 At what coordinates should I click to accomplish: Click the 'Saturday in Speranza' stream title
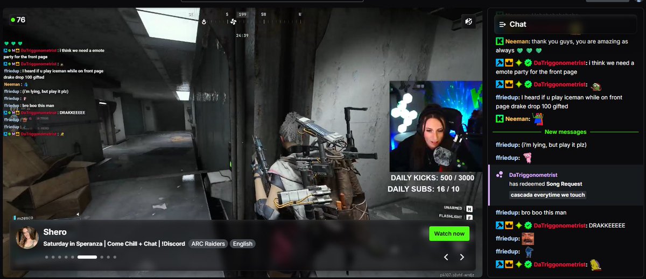114,244
